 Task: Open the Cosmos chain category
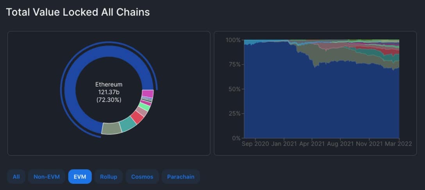coord(142,176)
